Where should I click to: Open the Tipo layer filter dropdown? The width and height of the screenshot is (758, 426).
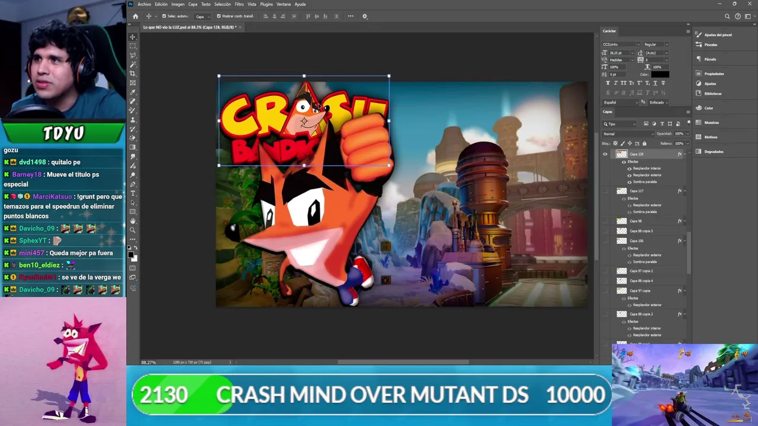(x=619, y=124)
